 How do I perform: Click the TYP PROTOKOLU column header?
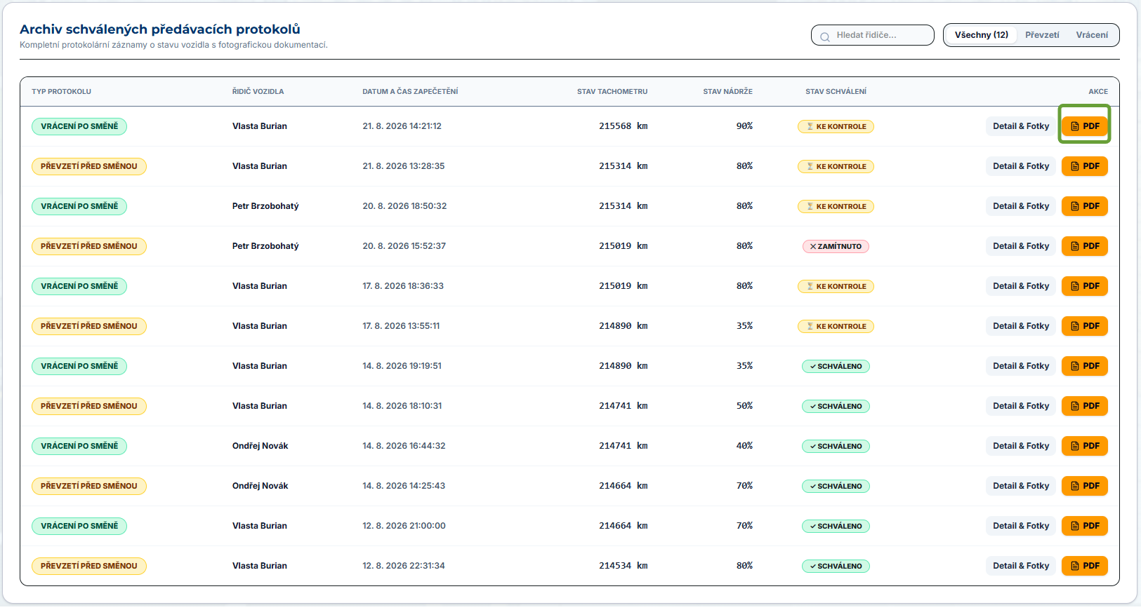(x=61, y=92)
